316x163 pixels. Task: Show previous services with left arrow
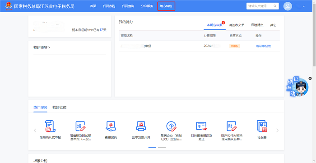click(35, 130)
